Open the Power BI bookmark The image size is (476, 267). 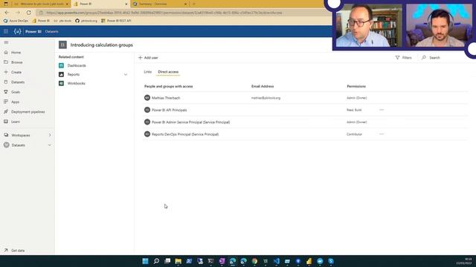(41, 21)
